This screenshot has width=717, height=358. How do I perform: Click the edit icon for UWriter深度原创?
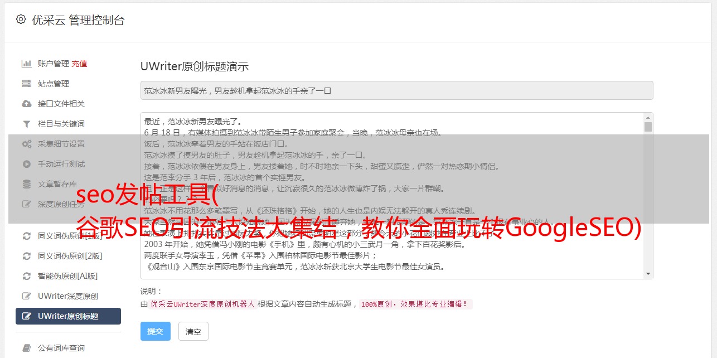pyautogui.click(x=26, y=296)
